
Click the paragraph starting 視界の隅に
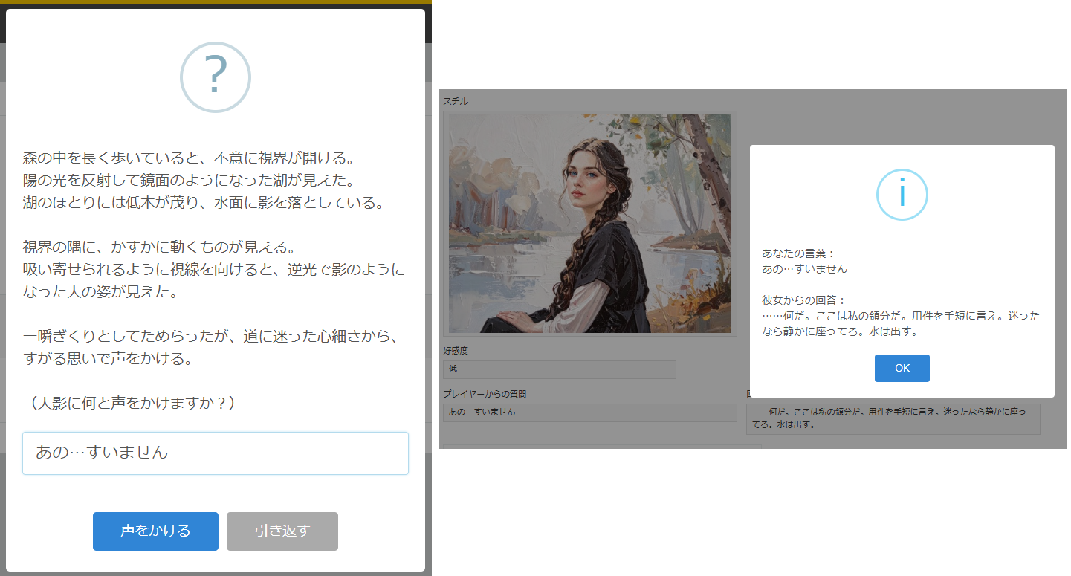(214, 269)
